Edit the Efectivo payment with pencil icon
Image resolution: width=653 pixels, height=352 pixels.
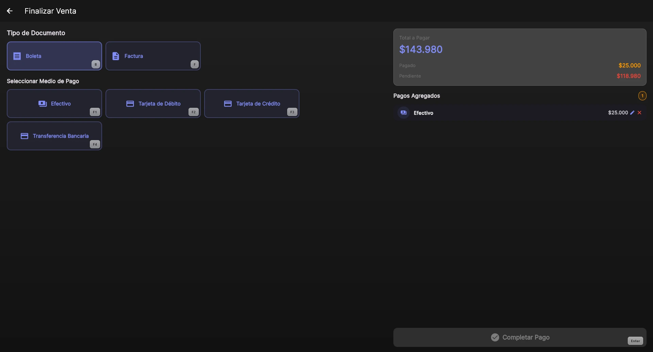tap(632, 113)
